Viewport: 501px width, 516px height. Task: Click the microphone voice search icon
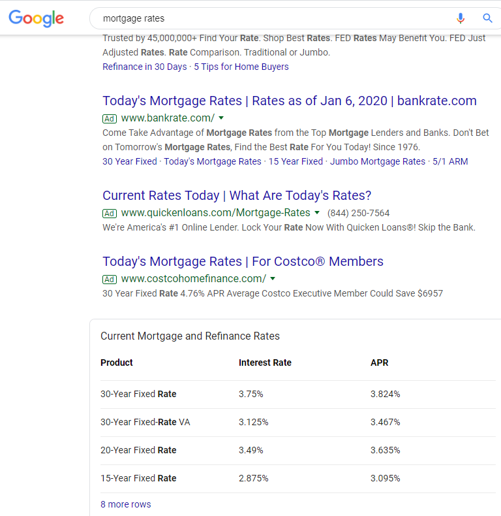click(461, 18)
